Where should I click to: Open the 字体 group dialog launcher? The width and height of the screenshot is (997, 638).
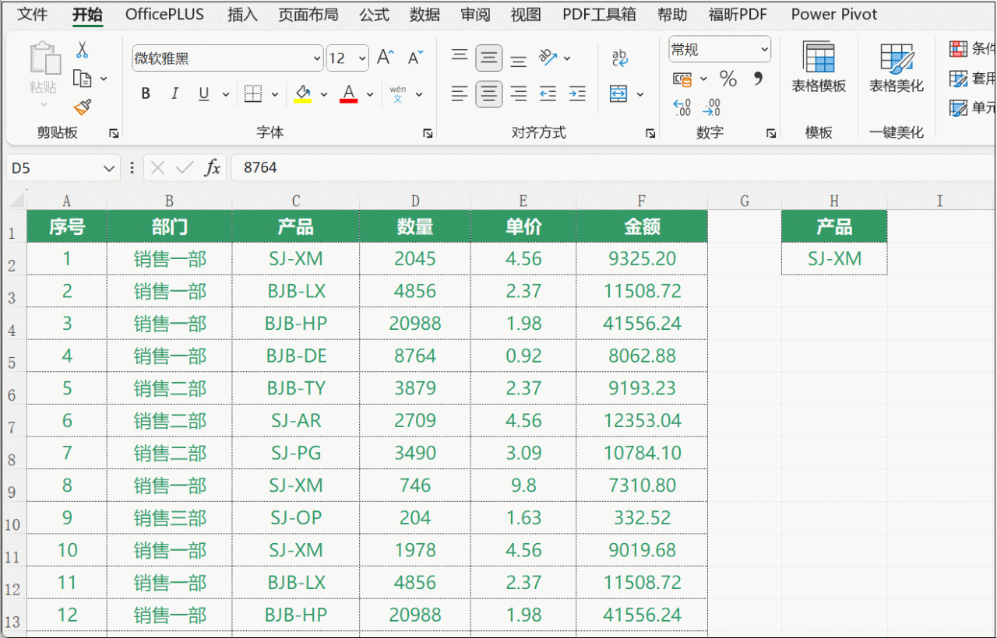(x=428, y=133)
